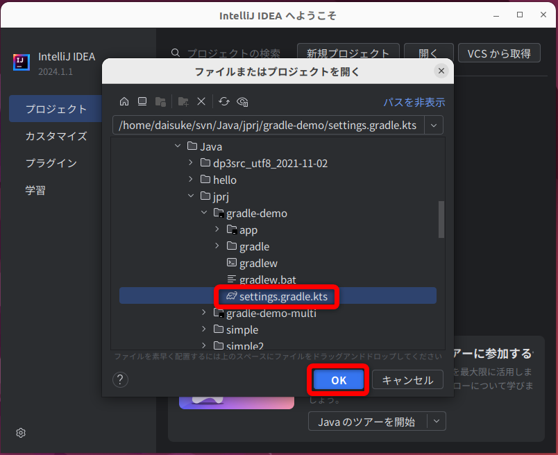Select dp3src_utf8_2021-11-02 folder
Viewport: 558px width, 455px height.
coord(278,163)
